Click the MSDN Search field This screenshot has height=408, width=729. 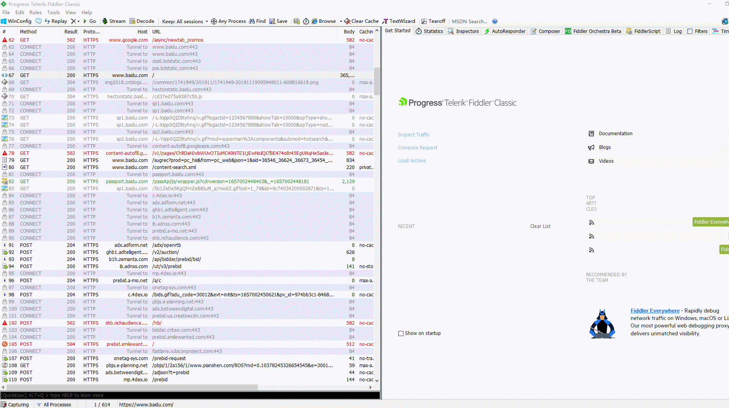coord(469,21)
